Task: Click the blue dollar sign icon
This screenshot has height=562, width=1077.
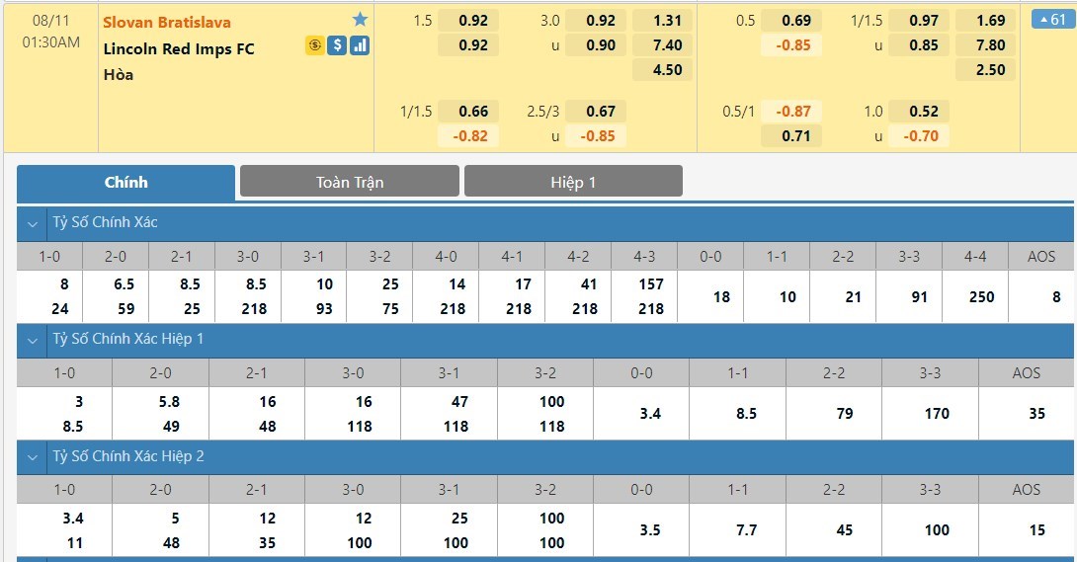Action: (337, 45)
